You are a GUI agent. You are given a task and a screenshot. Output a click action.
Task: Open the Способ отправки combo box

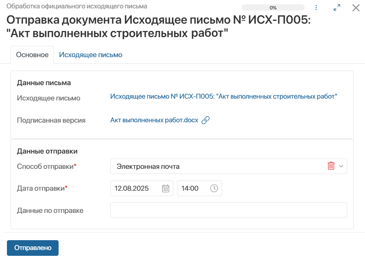(218, 166)
